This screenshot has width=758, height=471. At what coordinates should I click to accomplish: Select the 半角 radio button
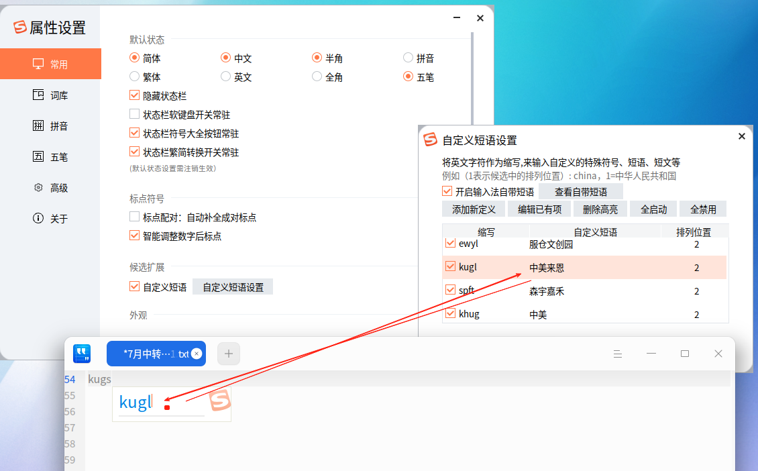point(317,58)
